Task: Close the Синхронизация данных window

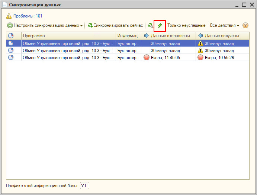Action: tap(252, 4)
